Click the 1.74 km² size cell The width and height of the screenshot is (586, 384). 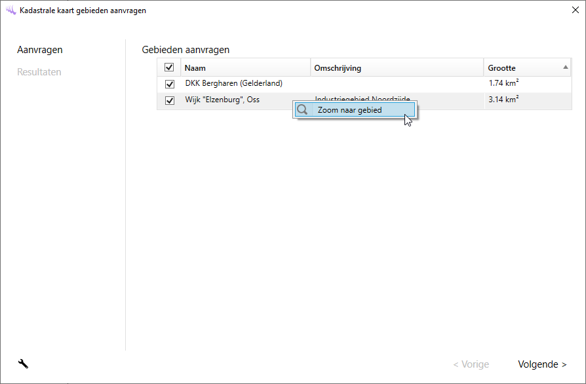(503, 84)
